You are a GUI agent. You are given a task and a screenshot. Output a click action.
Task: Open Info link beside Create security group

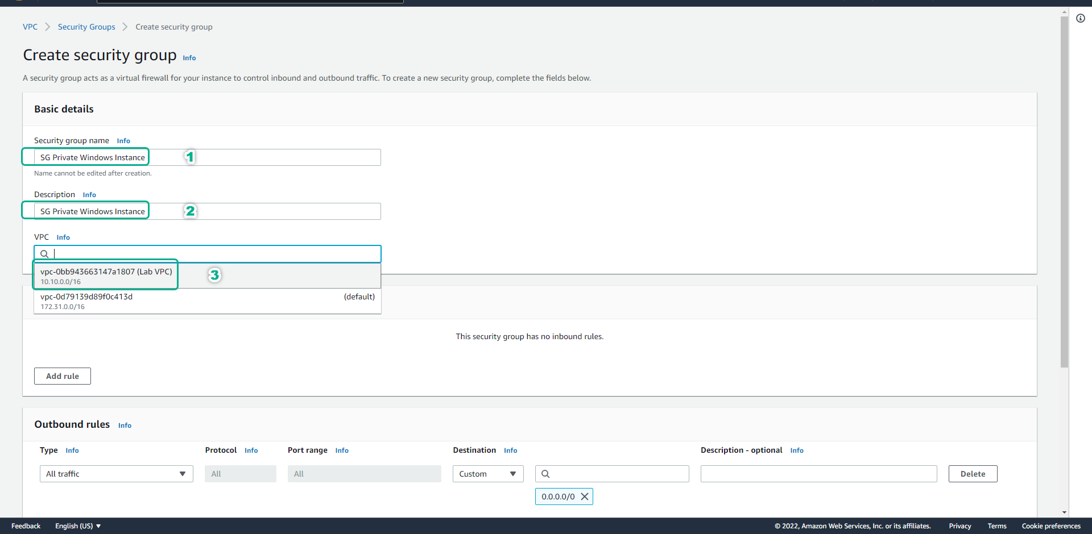click(x=189, y=58)
